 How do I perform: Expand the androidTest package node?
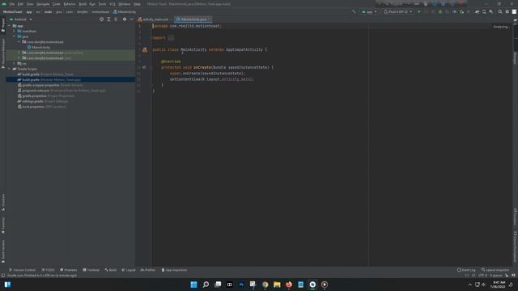coord(19,53)
